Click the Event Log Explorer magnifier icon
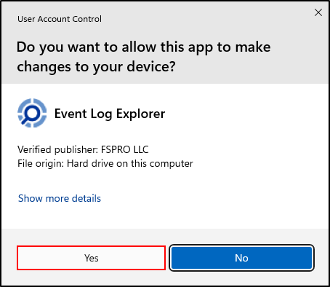Image resolution: width=330 pixels, height=287 pixels. coord(32,113)
